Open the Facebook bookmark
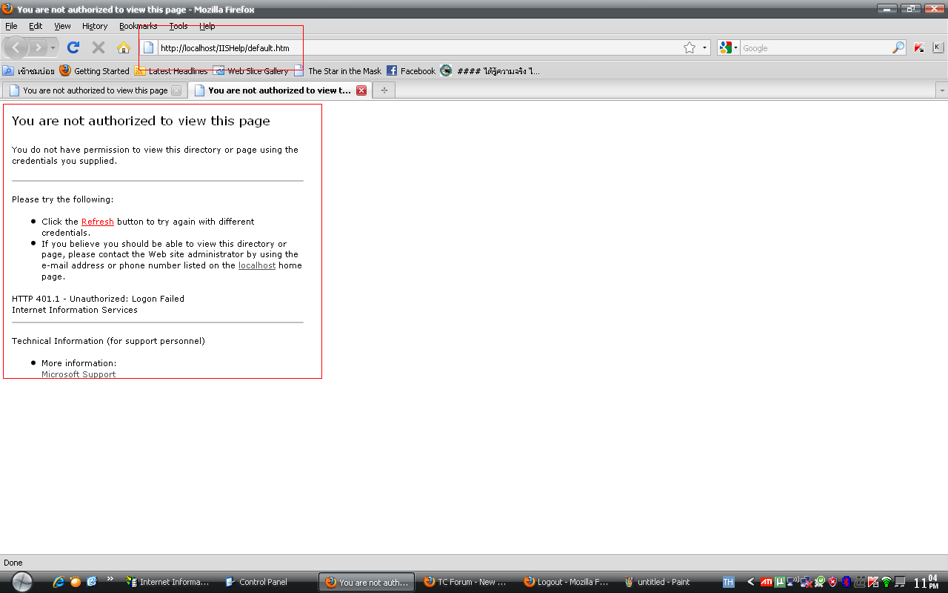This screenshot has height=593, width=948. (411, 71)
